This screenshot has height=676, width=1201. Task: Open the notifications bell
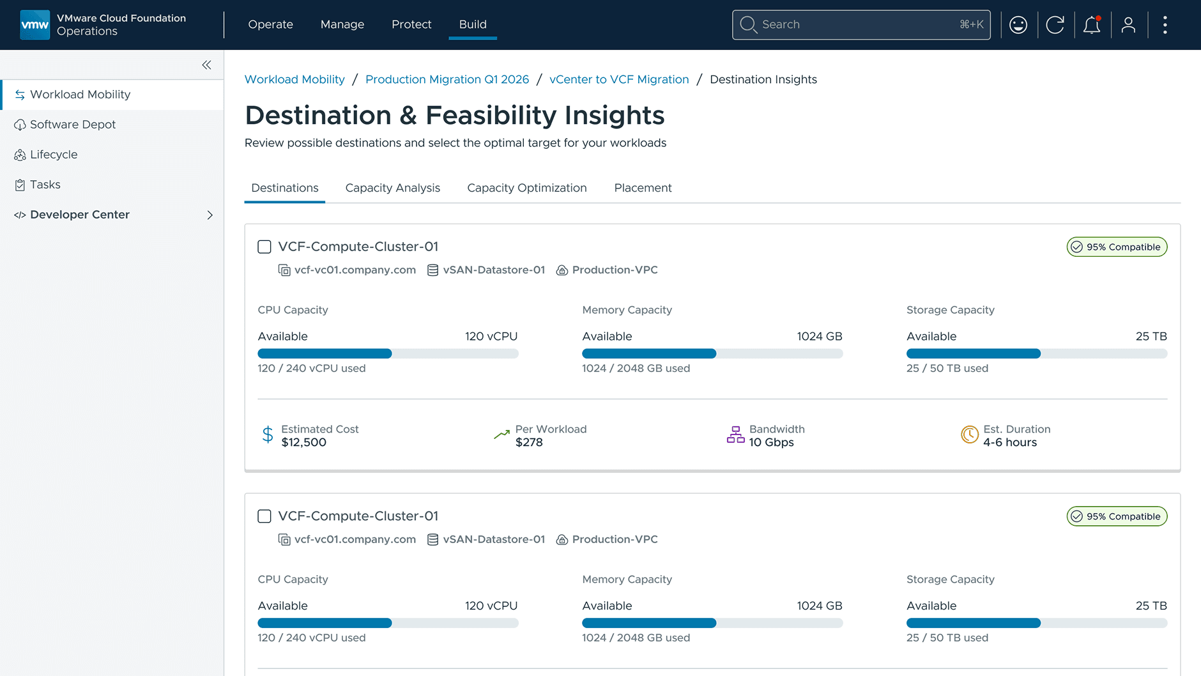tap(1092, 25)
